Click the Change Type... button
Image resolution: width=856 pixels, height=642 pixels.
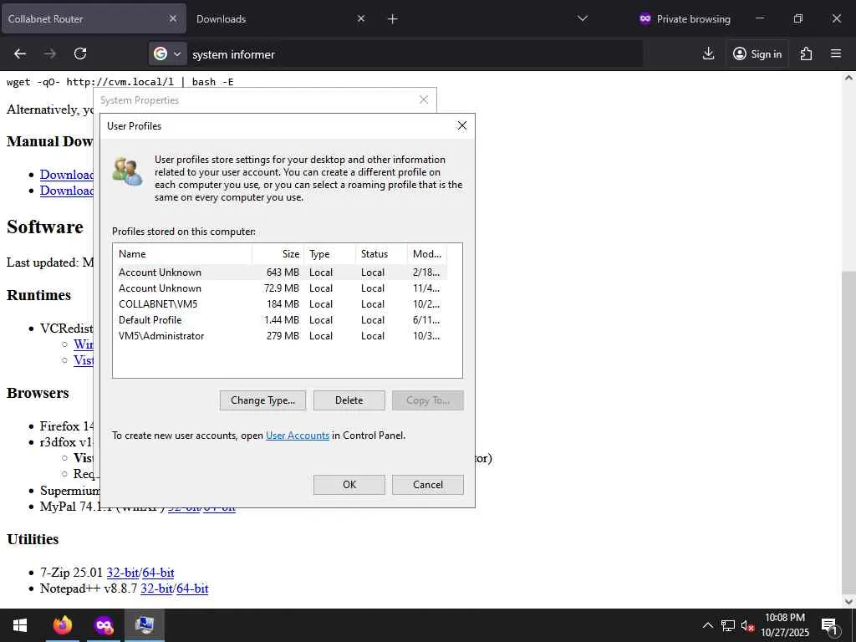[x=262, y=400]
